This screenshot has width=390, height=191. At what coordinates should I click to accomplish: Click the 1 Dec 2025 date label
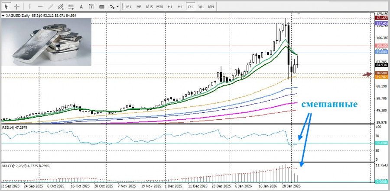pos(174,186)
